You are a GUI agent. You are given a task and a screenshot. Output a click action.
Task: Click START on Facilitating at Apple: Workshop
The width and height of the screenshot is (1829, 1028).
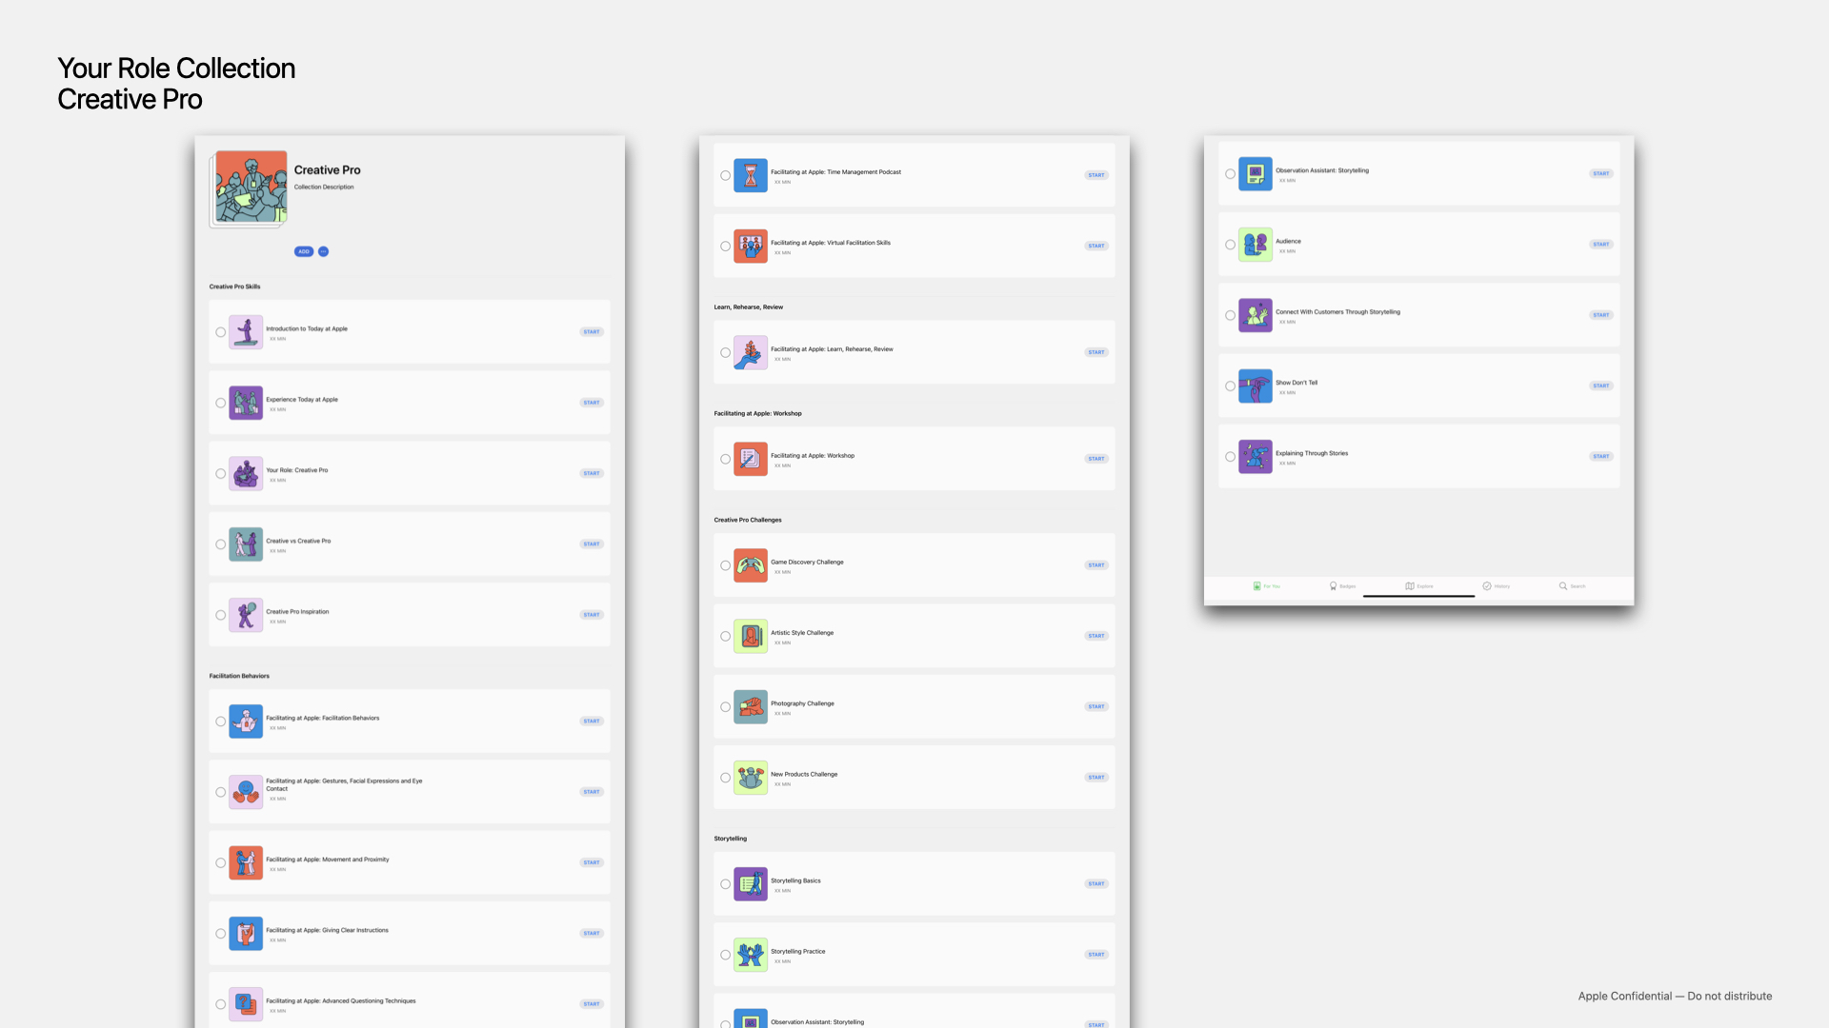[1096, 459]
